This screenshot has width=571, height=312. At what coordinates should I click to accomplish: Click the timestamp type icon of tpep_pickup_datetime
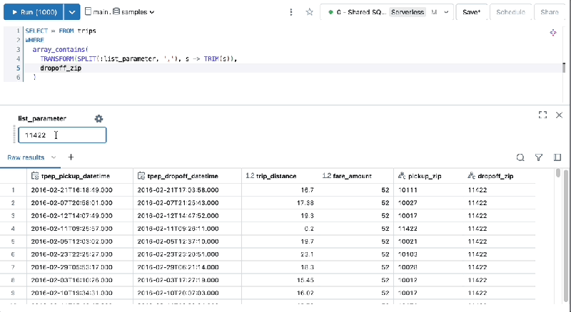point(35,176)
